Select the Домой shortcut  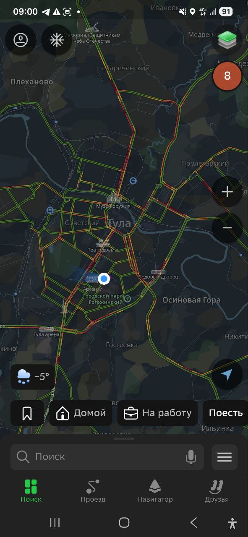tap(81, 413)
